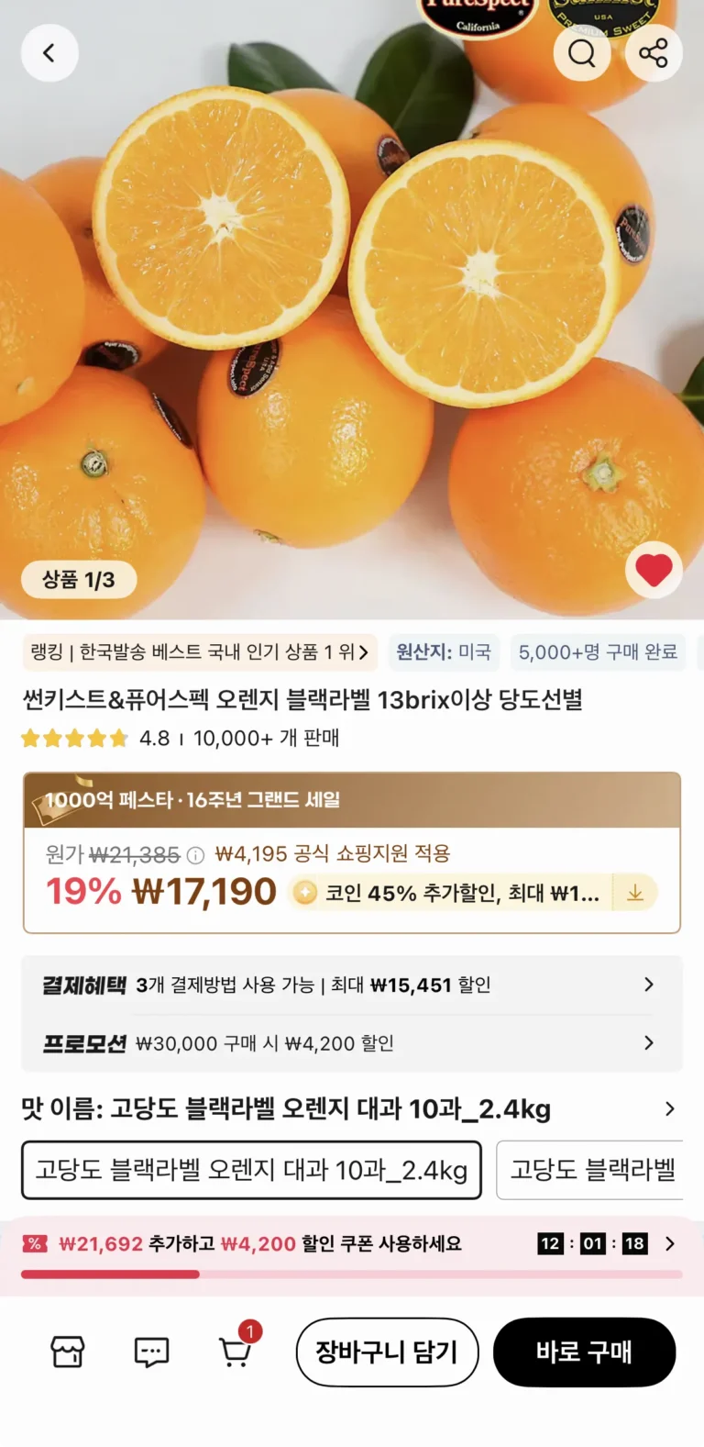Expand the 결제혜택 payment benefits row
This screenshot has height=1447, width=704.
[648, 985]
